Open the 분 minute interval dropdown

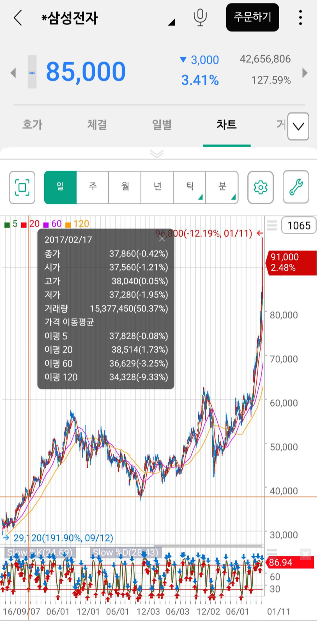(222, 187)
